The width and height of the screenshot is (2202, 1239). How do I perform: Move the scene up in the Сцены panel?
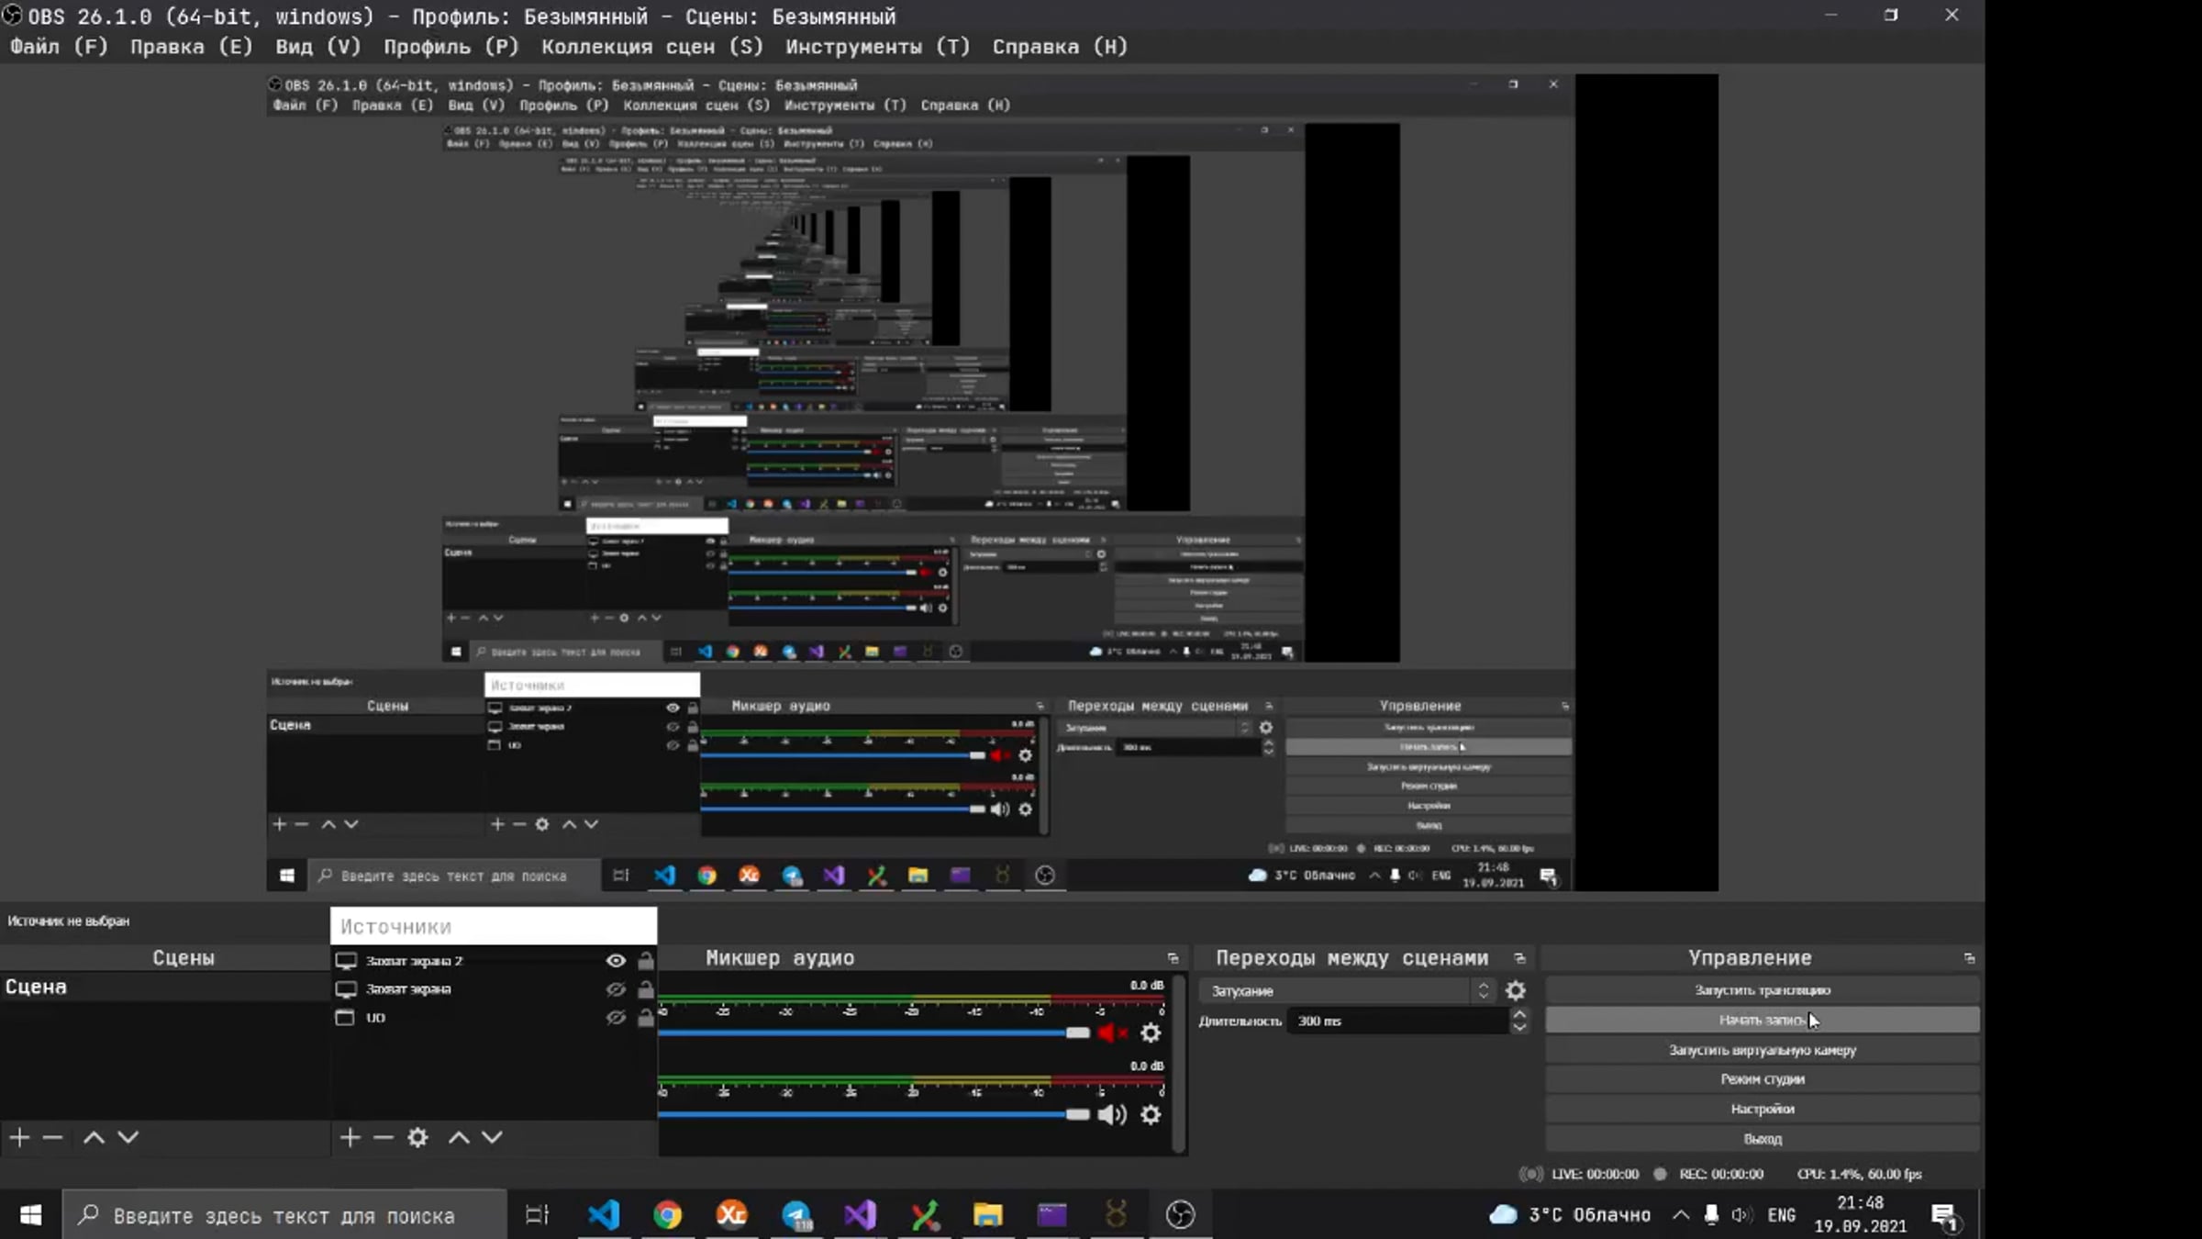coord(94,1138)
